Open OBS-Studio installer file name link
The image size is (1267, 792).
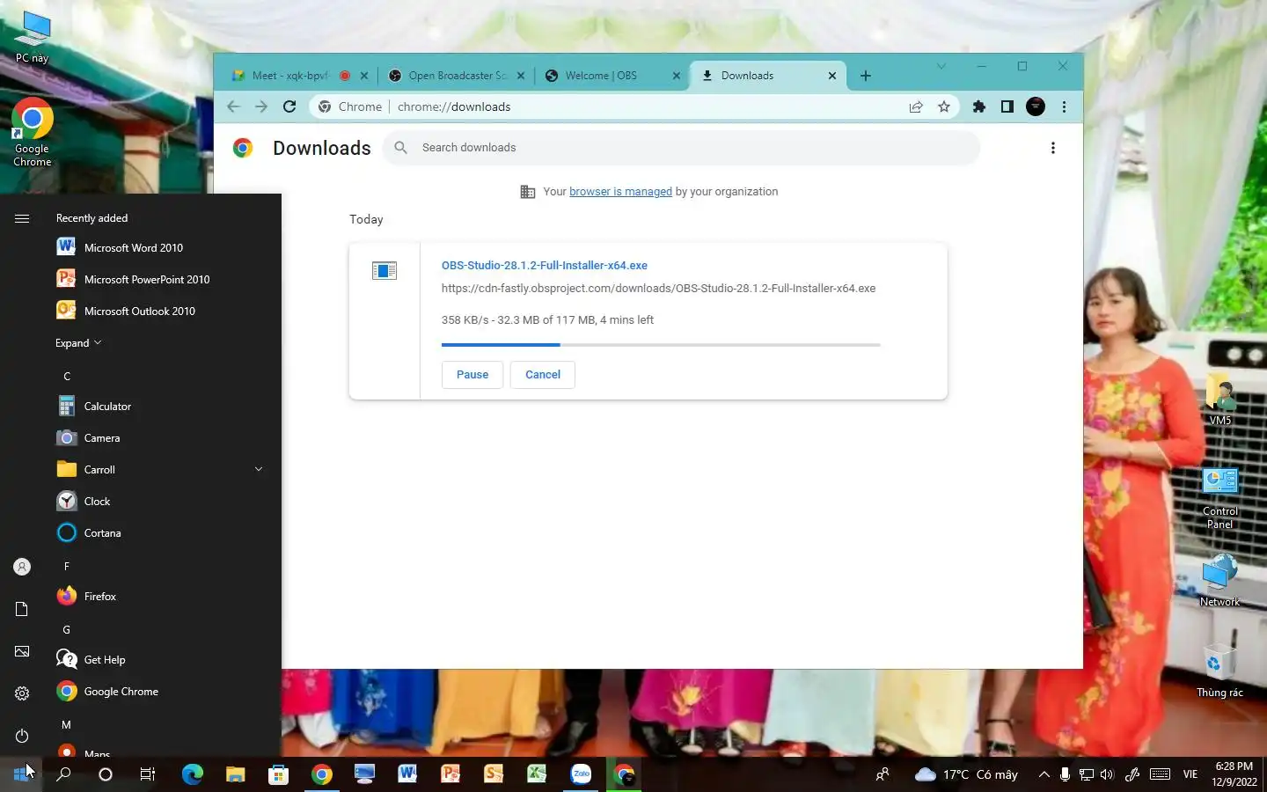point(545,266)
